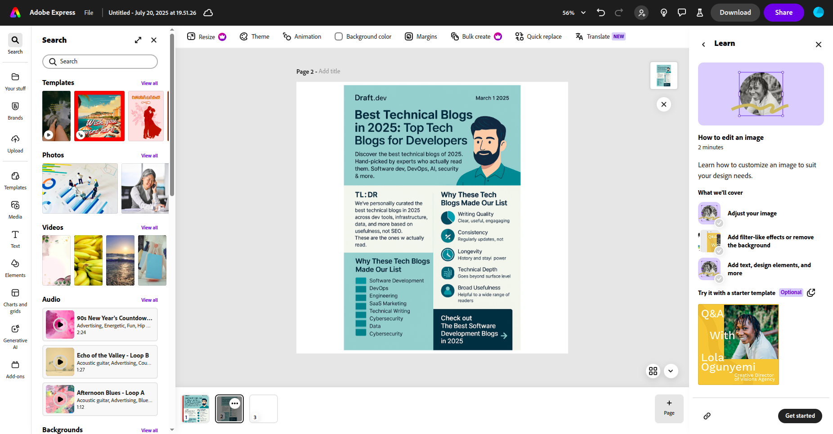
Task: Open page 2 thumbnail more options
Action: (x=235, y=403)
